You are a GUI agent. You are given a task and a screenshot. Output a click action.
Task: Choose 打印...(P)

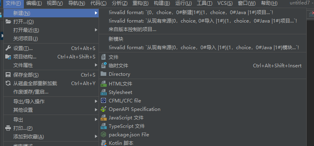[x=51, y=128]
